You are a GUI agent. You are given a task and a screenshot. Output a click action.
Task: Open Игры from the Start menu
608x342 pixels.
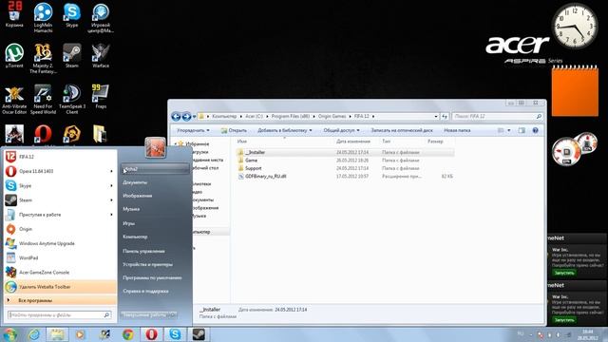(x=129, y=223)
